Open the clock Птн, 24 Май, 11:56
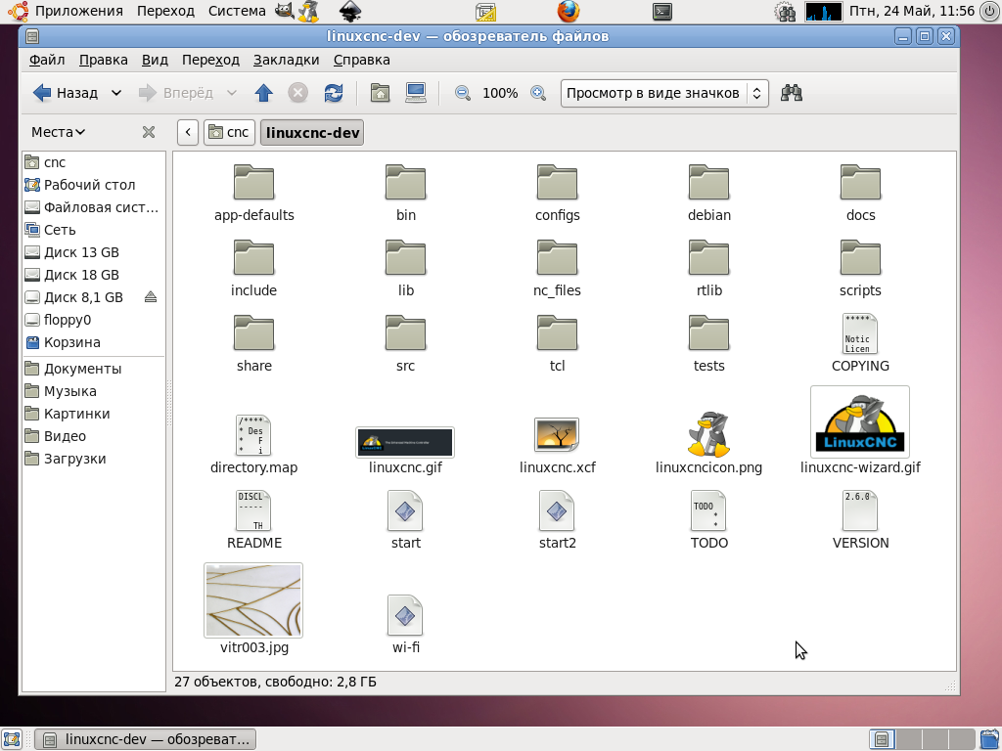Viewport: 1002px width, 751px height. [x=911, y=11]
